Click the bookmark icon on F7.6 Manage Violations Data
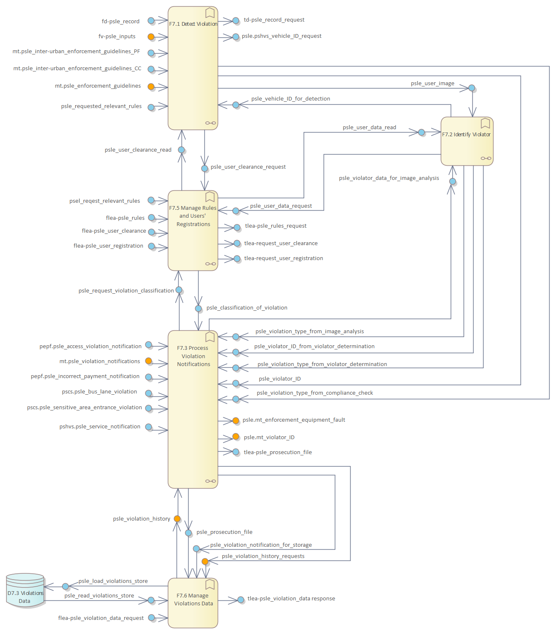Image resolution: width=555 pixels, height=639 pixels. 210,584
